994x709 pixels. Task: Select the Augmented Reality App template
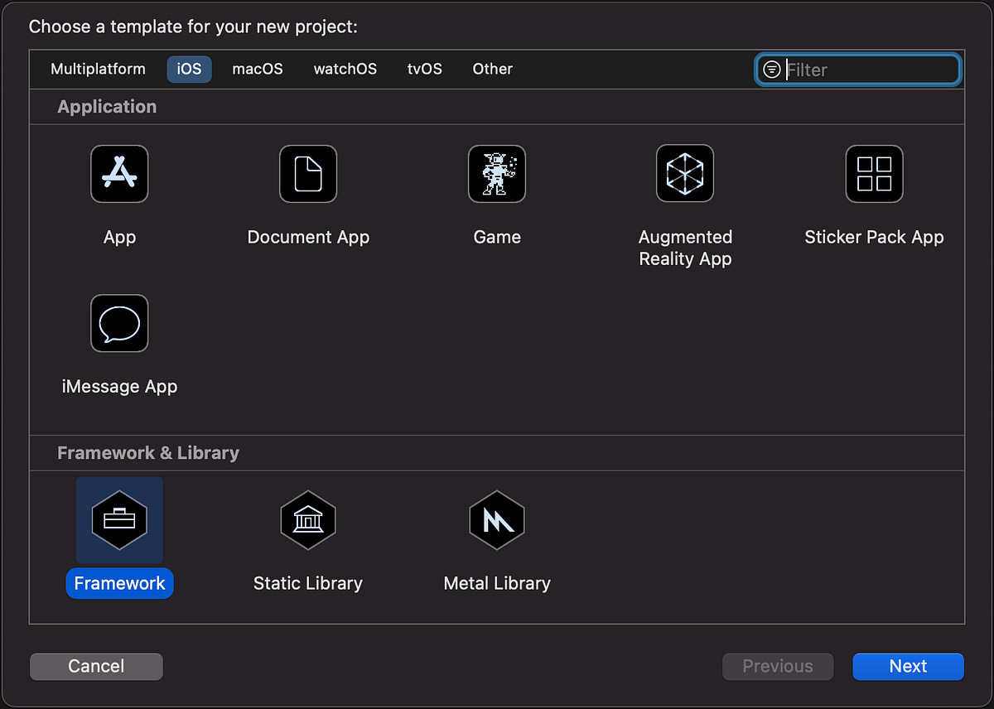tap(685, 174)
